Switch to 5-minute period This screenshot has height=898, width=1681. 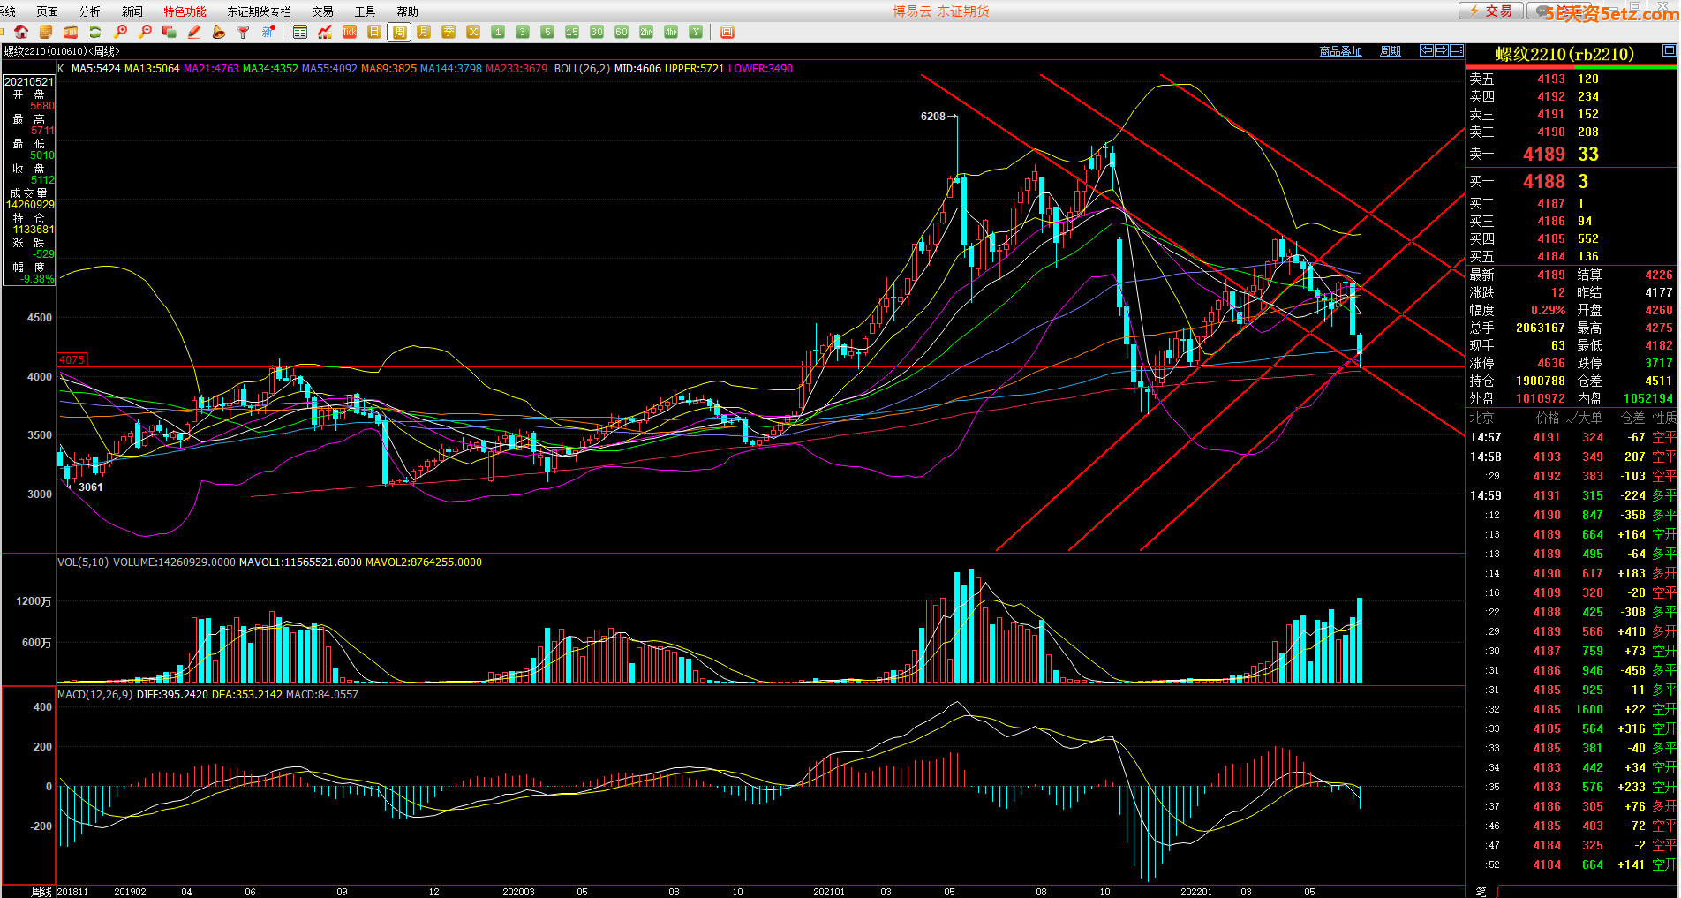547,32
